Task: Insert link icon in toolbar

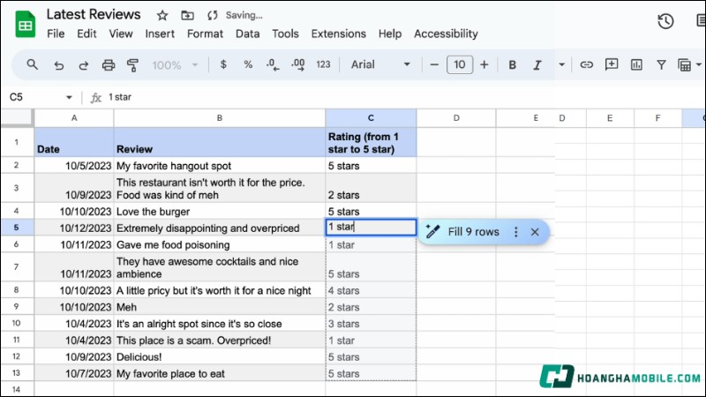Action: pos(586,64)
